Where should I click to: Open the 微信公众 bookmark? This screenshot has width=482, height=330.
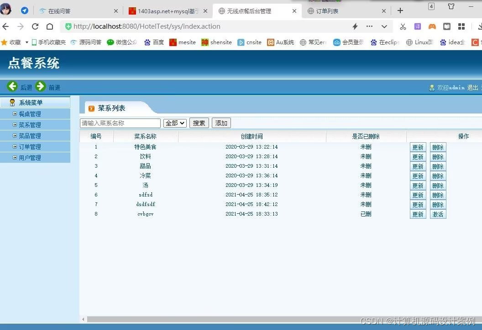[x=122, y=42]
